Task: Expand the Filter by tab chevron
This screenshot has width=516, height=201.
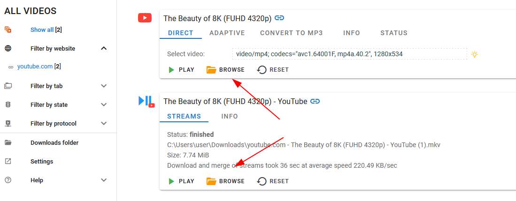Action: (104, 86)
